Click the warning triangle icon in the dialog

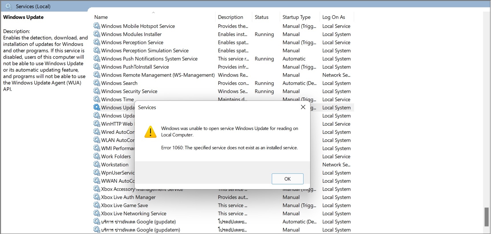(x=150, y=132)
